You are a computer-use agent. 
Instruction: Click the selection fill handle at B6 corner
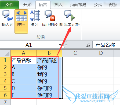click(x=62, y=99)
